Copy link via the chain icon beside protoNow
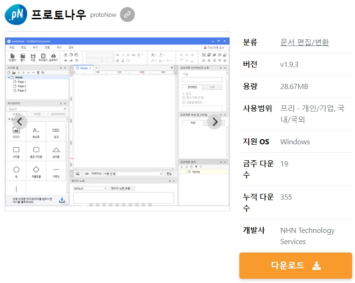This screenshot has height=283, width=355. tap(127, 15)
